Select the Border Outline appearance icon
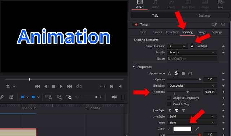The width and height of the screenshot is (231, 136). pos(190,74)
